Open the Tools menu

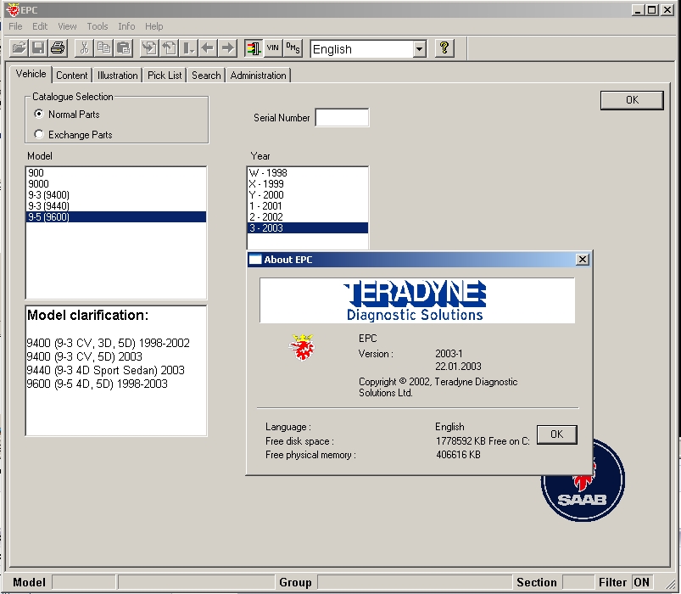pos(98,26)
